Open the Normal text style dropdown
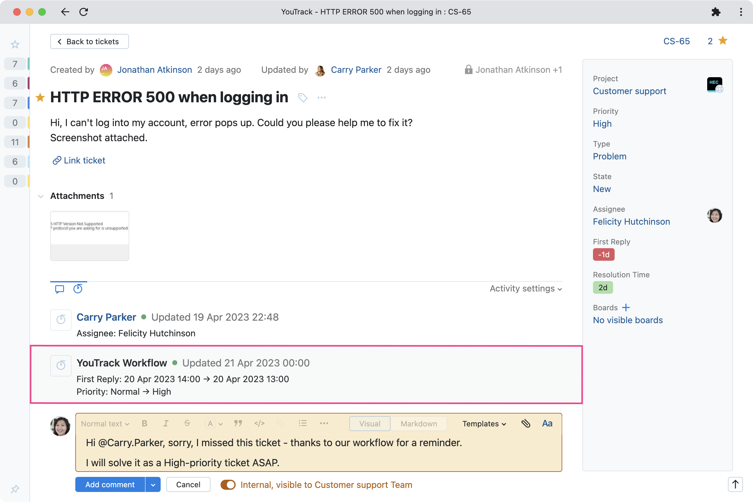753x502 pixels. click(105, 424)
